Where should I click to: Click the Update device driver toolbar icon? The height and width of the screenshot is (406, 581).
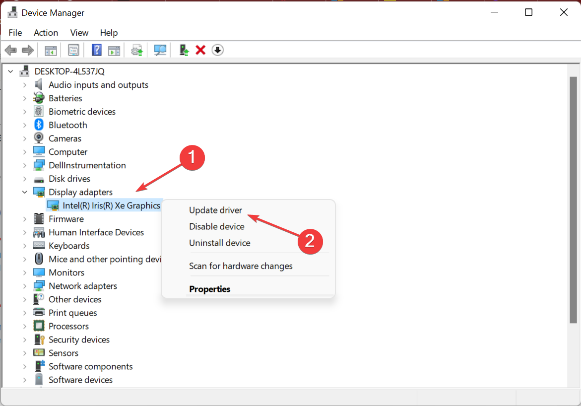[137, 50]
